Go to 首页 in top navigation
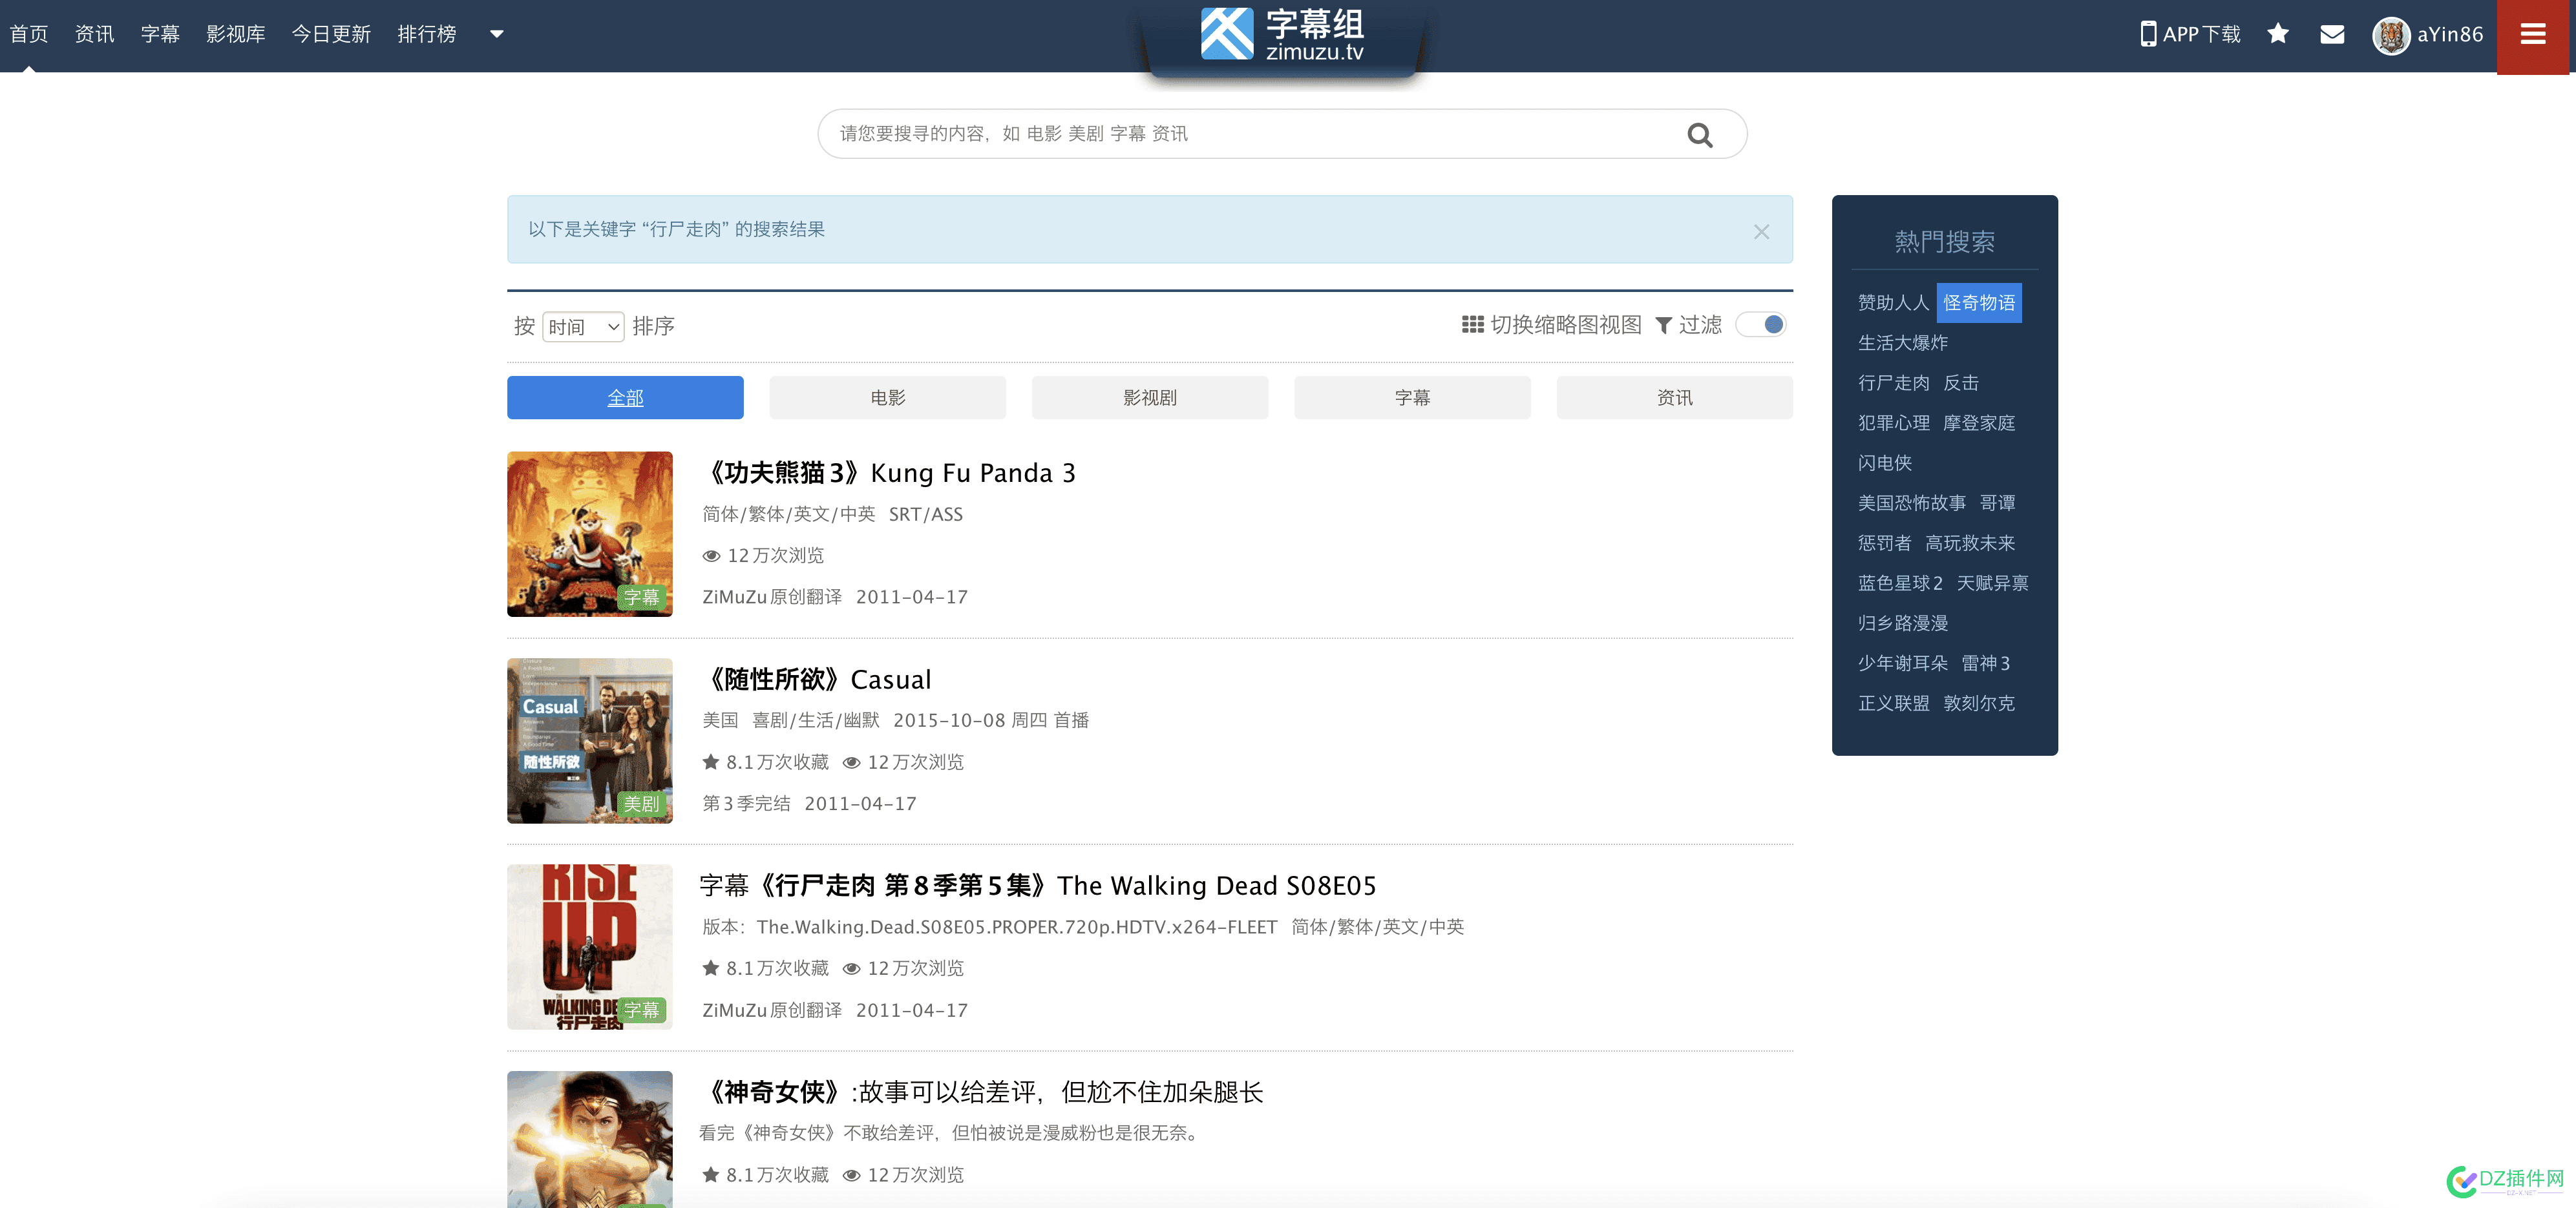 click(29, 34)
